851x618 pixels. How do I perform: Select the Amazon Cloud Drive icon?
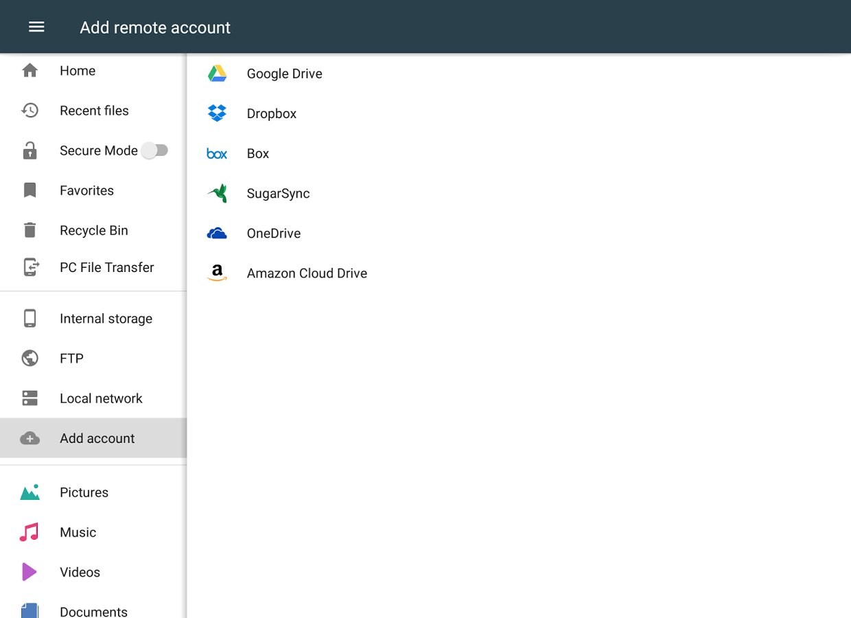tap(217, 273)
